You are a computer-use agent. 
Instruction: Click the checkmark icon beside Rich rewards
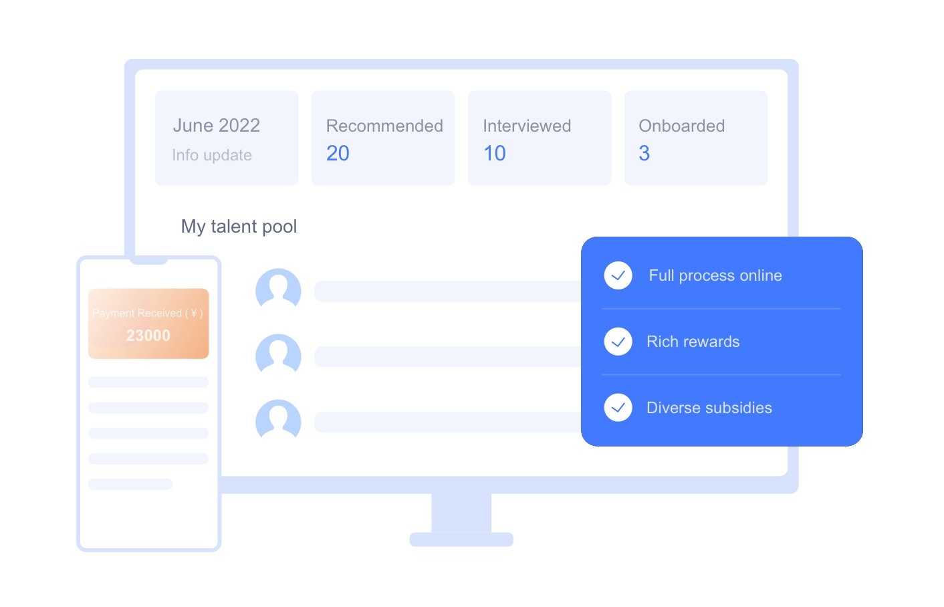(x=618, y=342)
